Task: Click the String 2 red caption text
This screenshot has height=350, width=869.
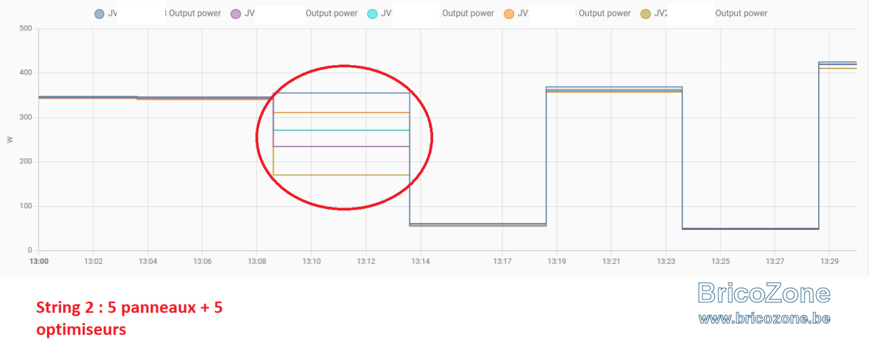Action: click(130, 318)
